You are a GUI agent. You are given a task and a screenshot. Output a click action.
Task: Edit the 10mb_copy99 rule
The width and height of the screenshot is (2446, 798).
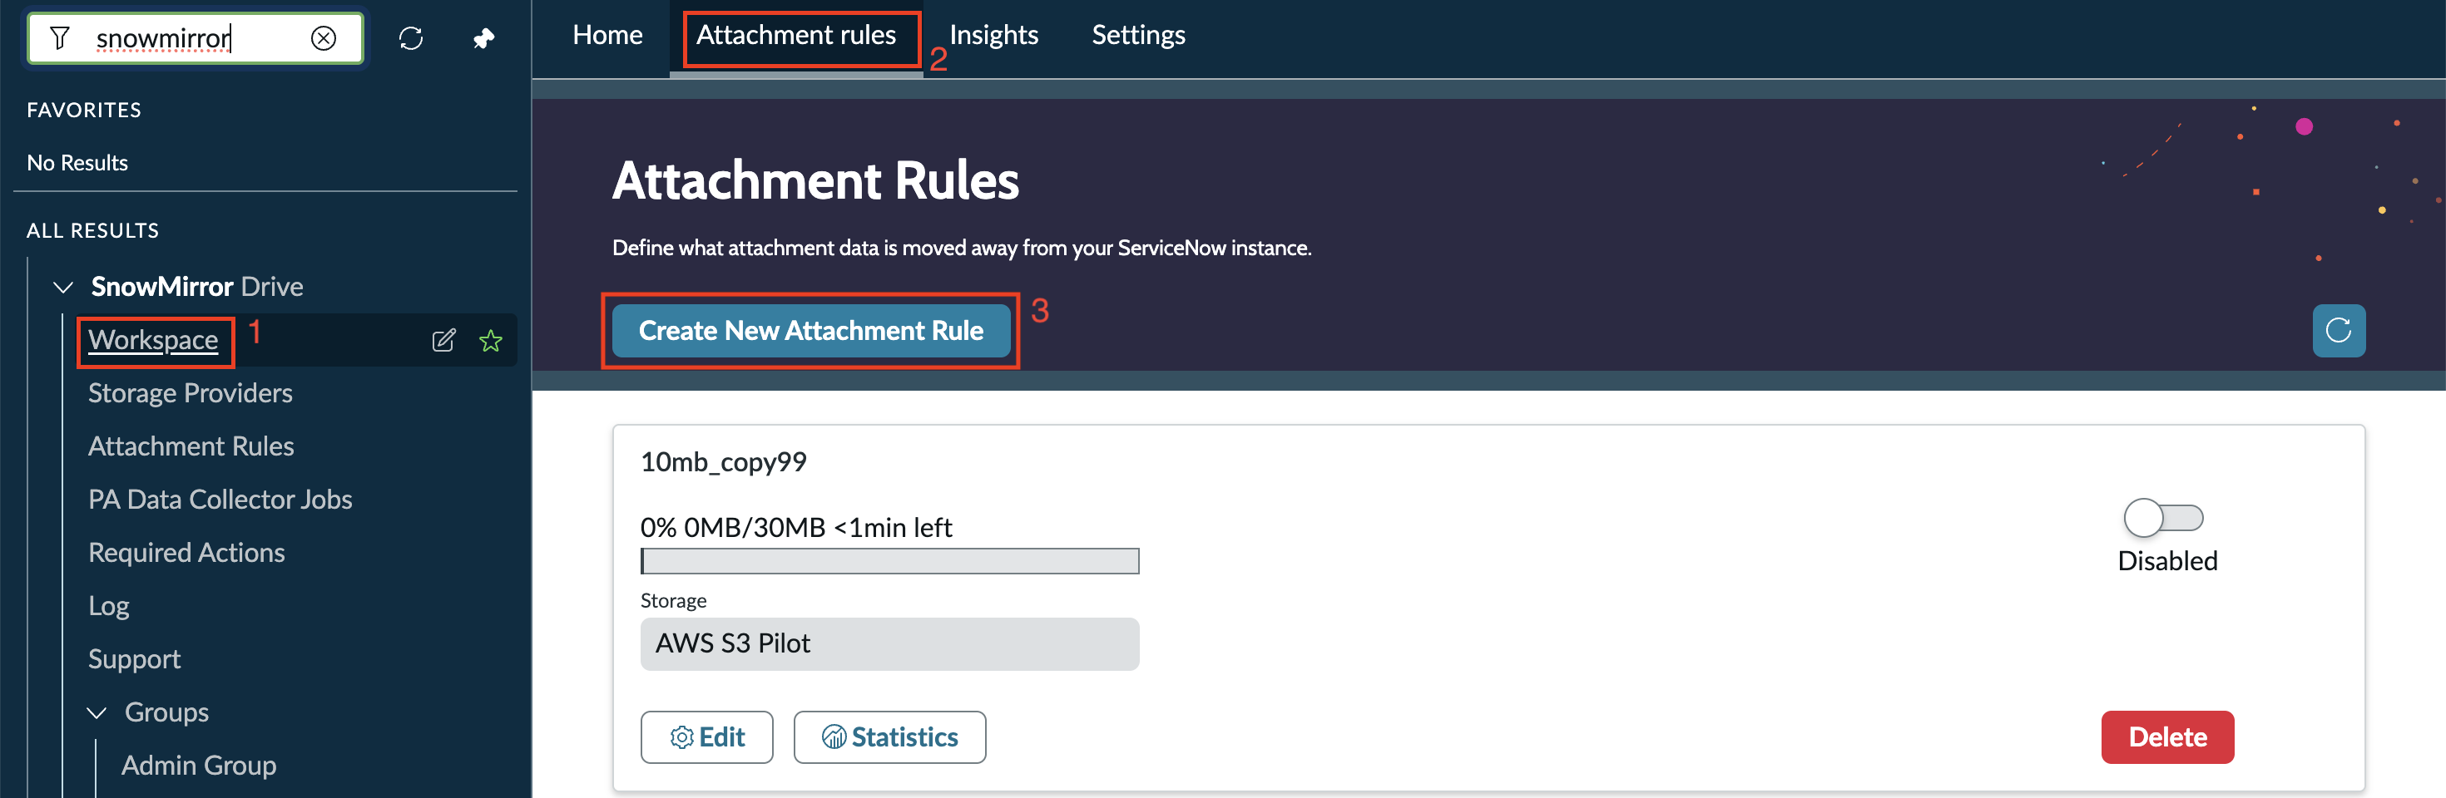click(x=706, y=737)
